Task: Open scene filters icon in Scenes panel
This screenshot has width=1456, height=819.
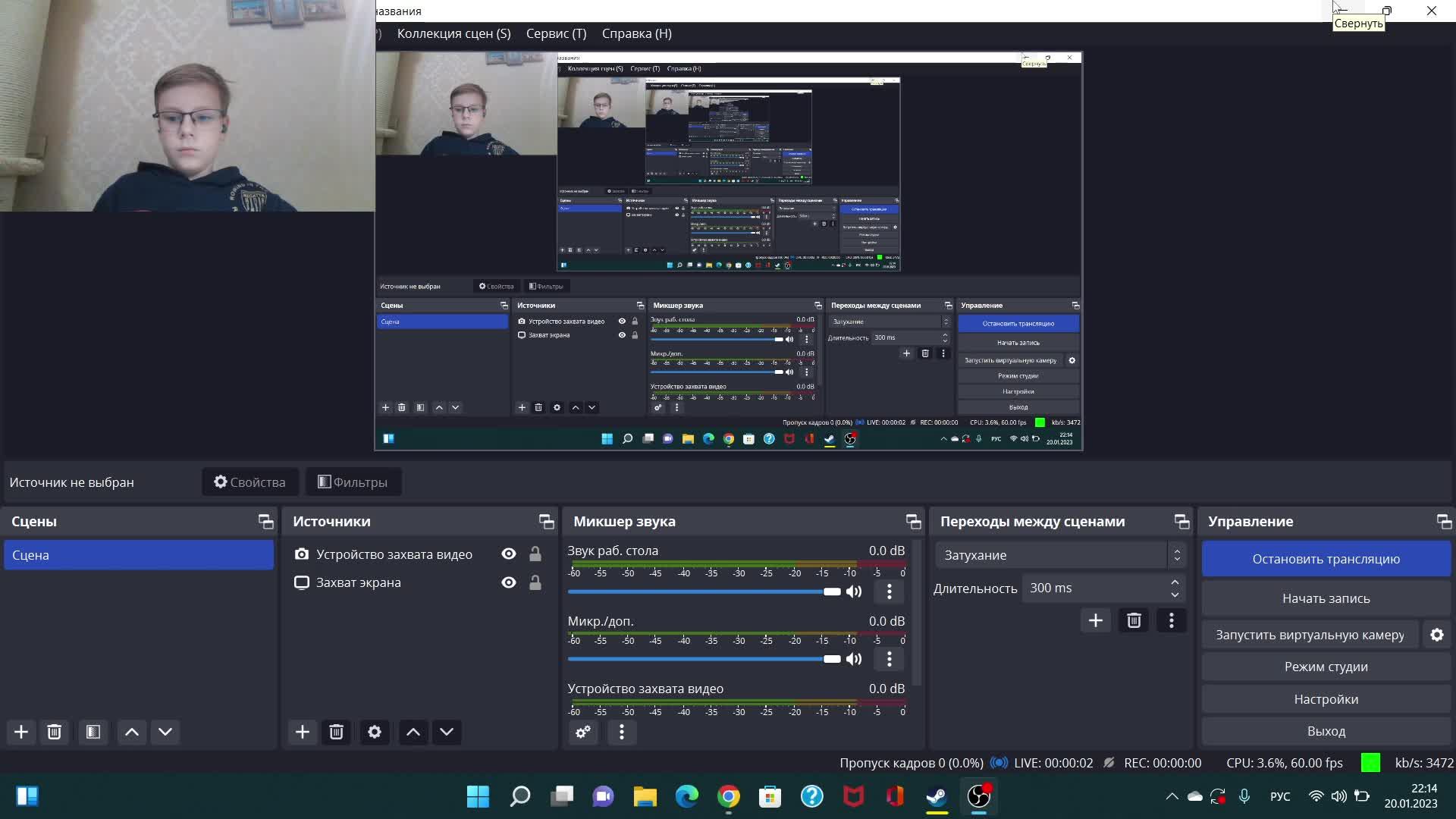Action: click(x=93, y=732)
